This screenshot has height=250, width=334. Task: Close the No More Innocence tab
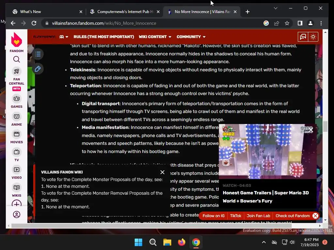tap(235, 12)
